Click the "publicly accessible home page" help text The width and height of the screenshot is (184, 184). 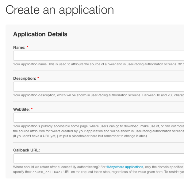coord(98,126)
